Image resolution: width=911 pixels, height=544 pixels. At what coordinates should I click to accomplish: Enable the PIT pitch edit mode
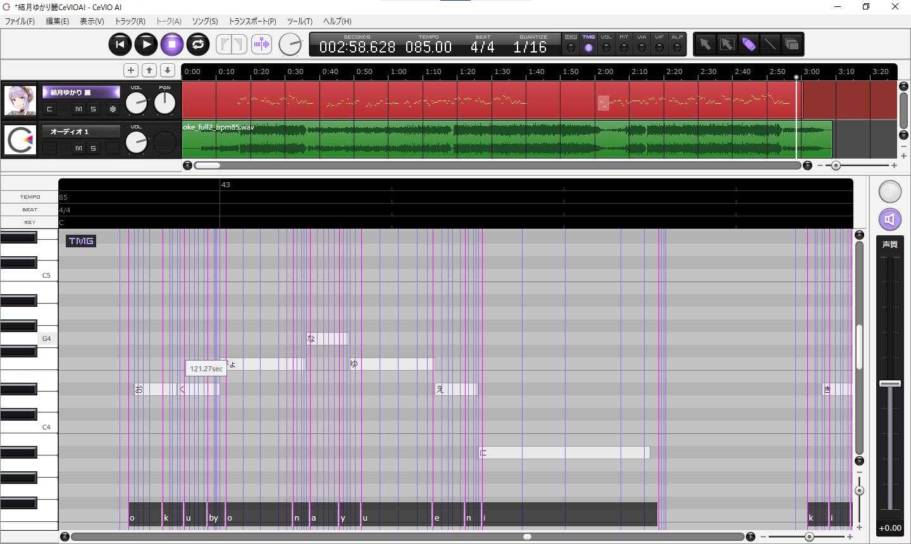(624, 47)
